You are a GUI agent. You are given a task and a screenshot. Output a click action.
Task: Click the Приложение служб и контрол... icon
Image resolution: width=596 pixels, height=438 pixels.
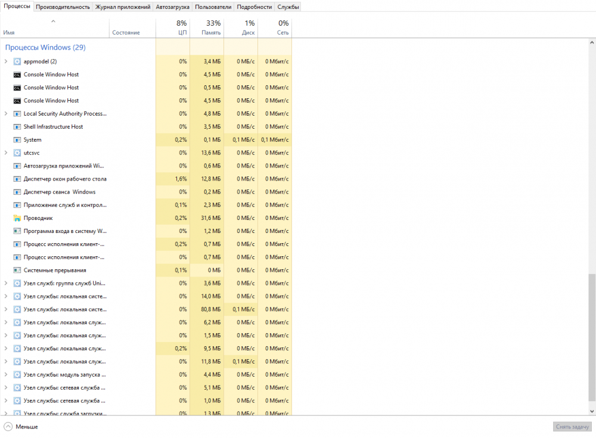click(x=17, y=206)
